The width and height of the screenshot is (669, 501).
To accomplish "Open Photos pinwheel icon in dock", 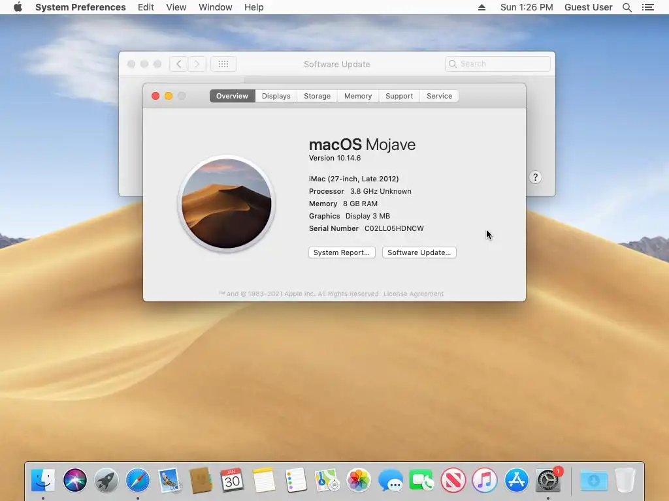I will coord(359,480).
